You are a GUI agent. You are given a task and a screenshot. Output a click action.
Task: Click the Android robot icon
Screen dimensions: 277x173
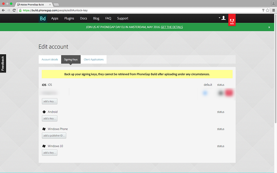click(x=44, y=112)
